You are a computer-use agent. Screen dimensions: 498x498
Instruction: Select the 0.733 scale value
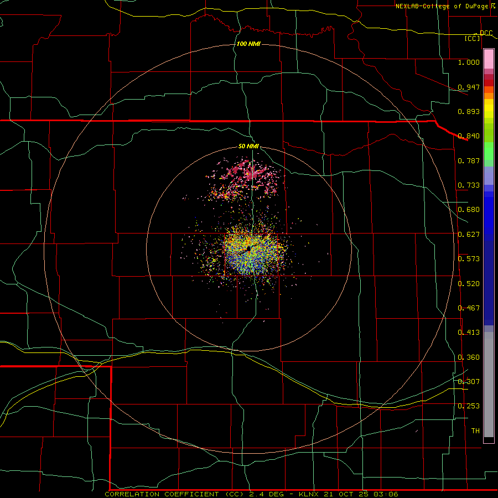(x=469, y=185)
